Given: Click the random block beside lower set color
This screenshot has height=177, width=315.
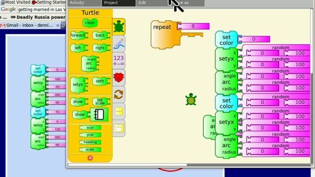Looking at the screenshot, I should coord(276,100).
